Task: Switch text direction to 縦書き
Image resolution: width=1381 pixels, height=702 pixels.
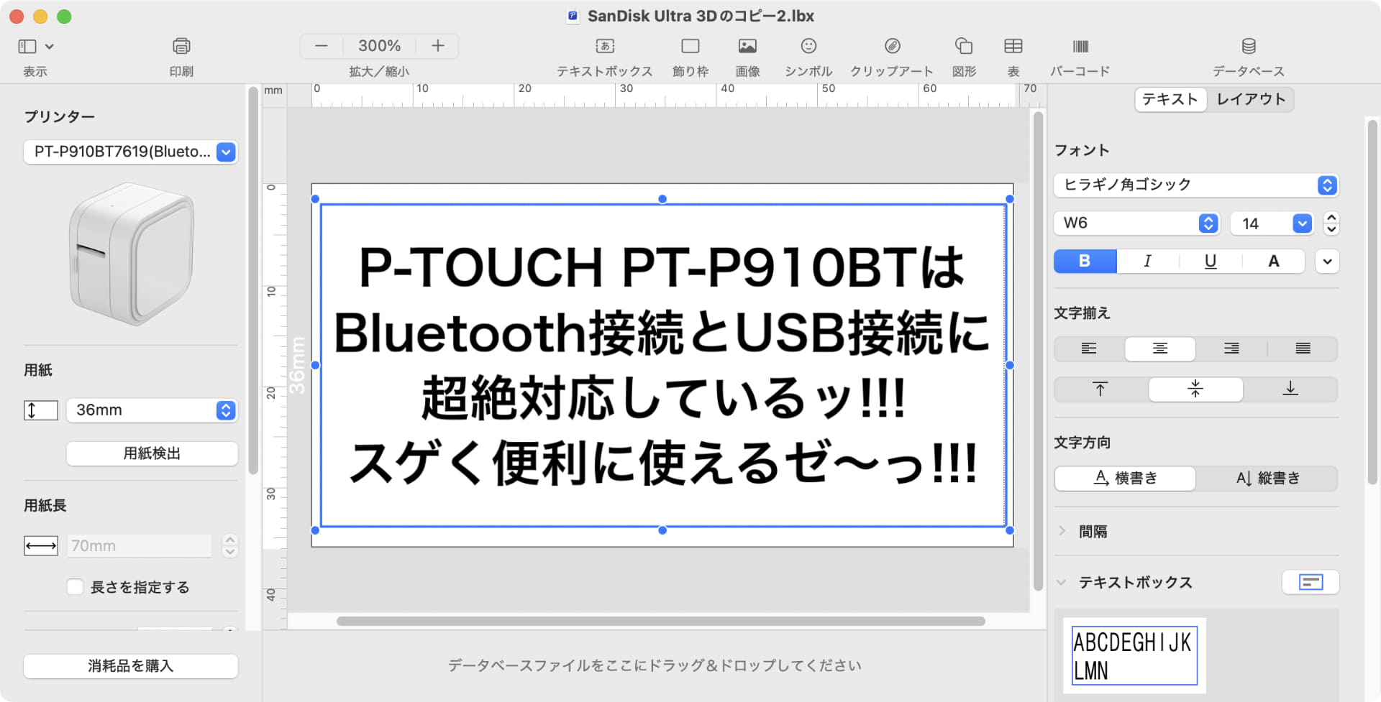Action: (x=1268, y=478)
